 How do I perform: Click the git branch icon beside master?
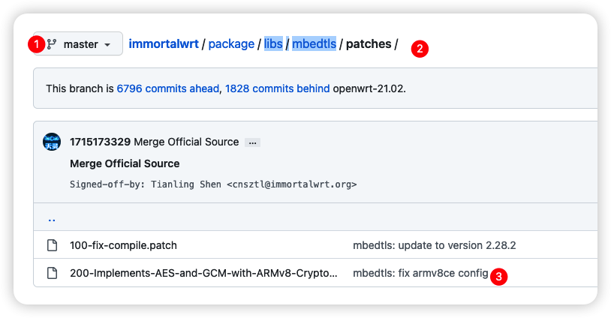[52, 44]
